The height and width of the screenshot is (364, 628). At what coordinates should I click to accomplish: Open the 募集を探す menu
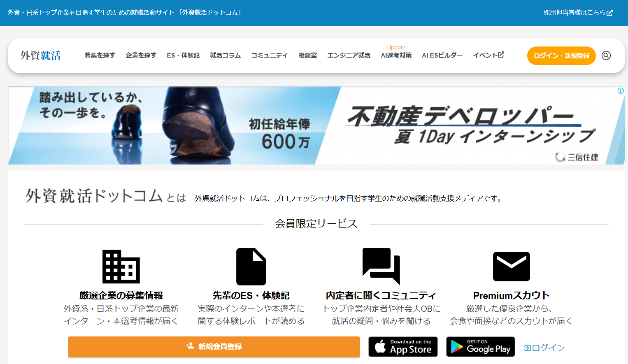100,56
